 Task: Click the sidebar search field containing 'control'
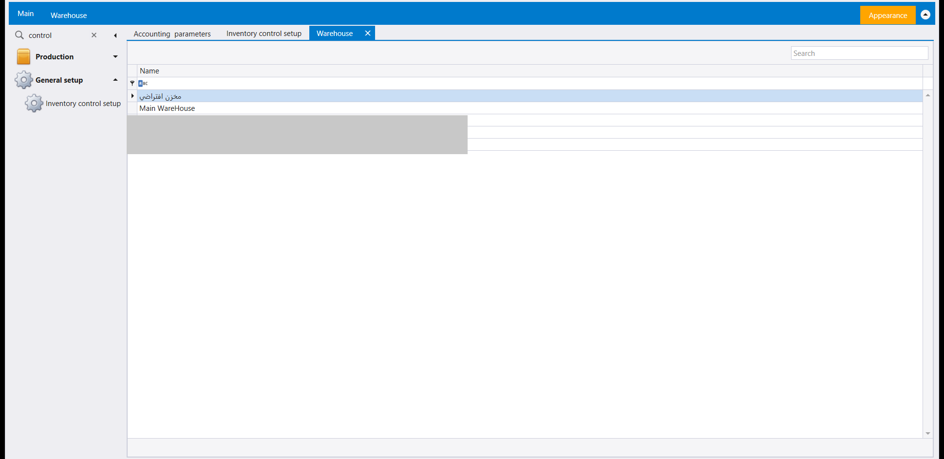coord(57,35)
